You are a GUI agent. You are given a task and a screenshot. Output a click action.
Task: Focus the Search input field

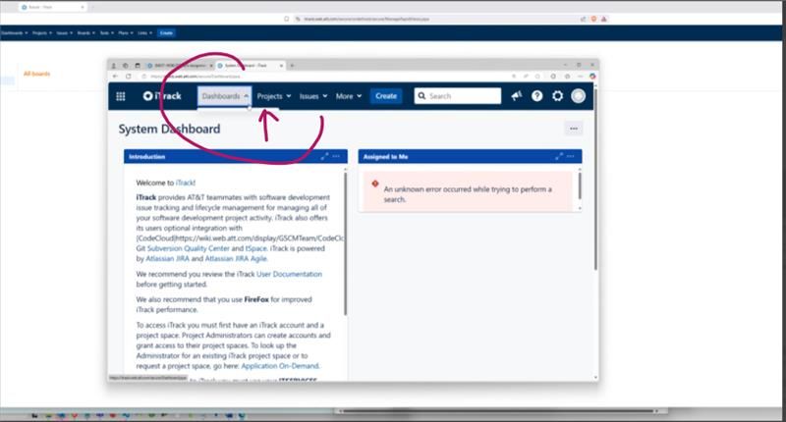458,95
